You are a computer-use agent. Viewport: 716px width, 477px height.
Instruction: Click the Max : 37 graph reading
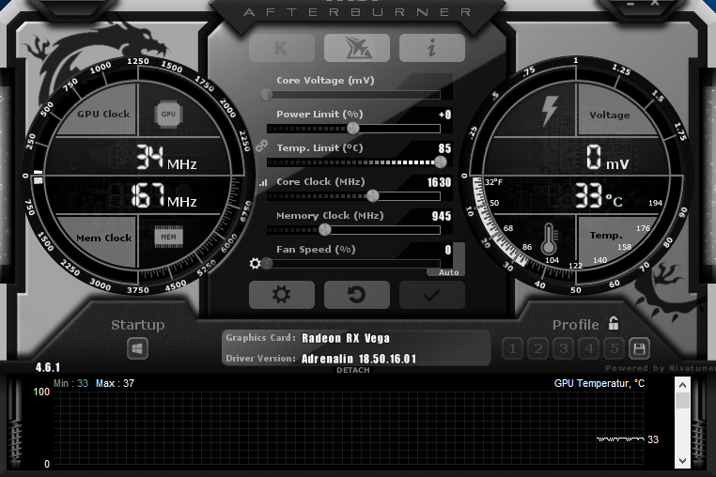pos(115,383)
